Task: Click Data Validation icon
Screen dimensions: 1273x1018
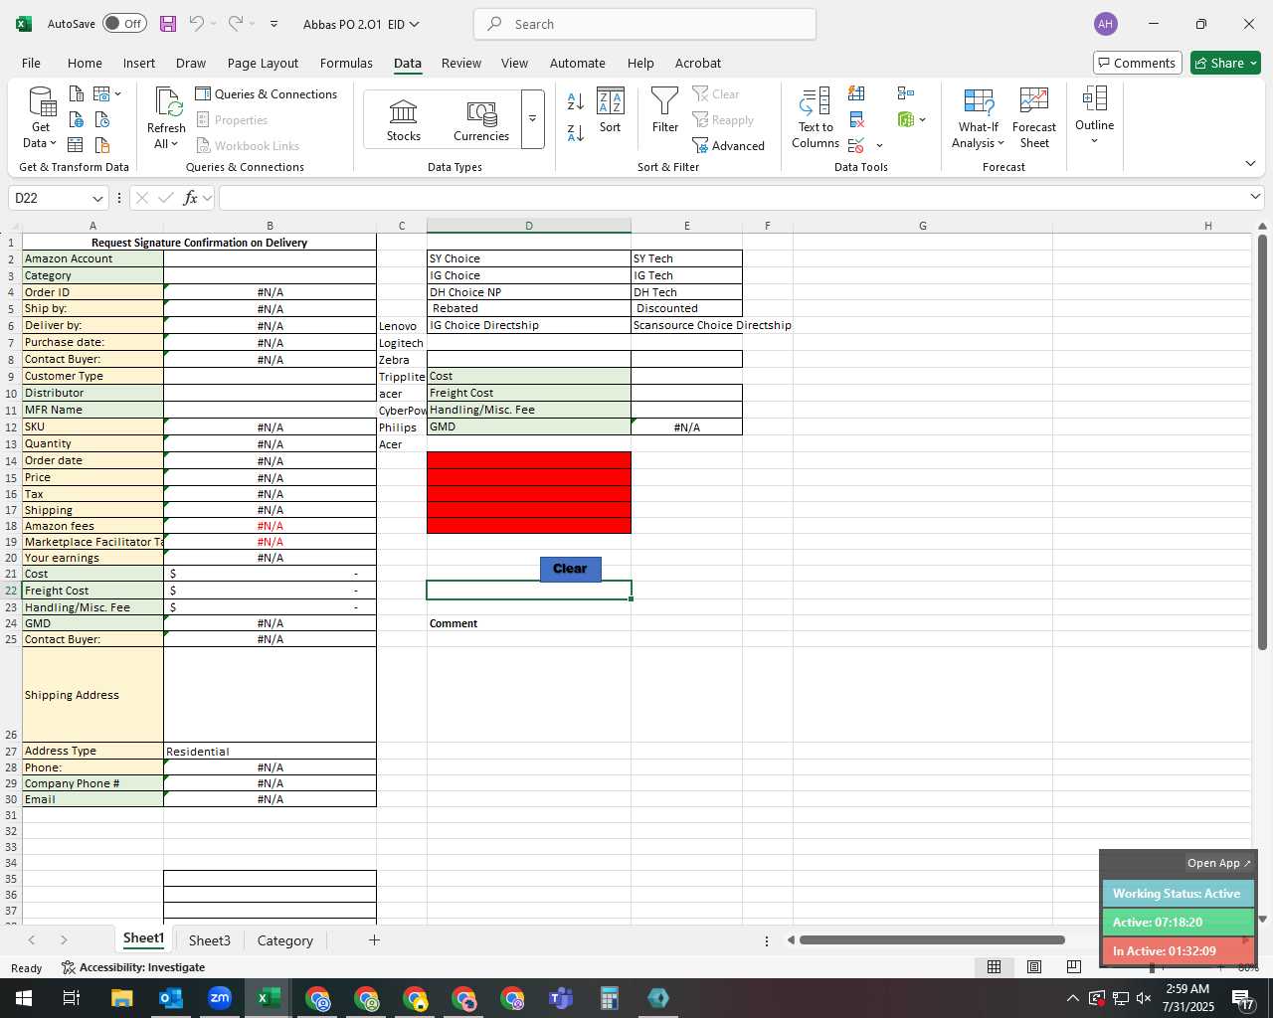Action: point(856,145)
